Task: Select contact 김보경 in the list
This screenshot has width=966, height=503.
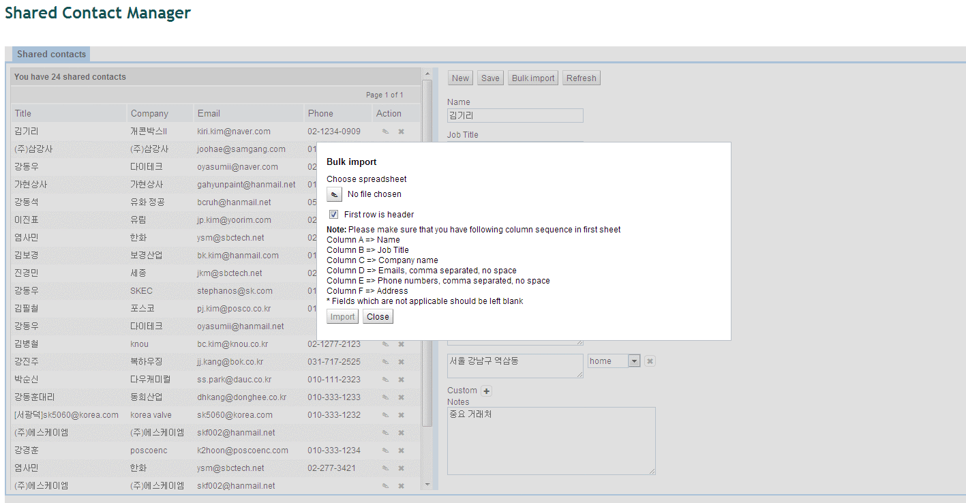Action: coord(27,255)
